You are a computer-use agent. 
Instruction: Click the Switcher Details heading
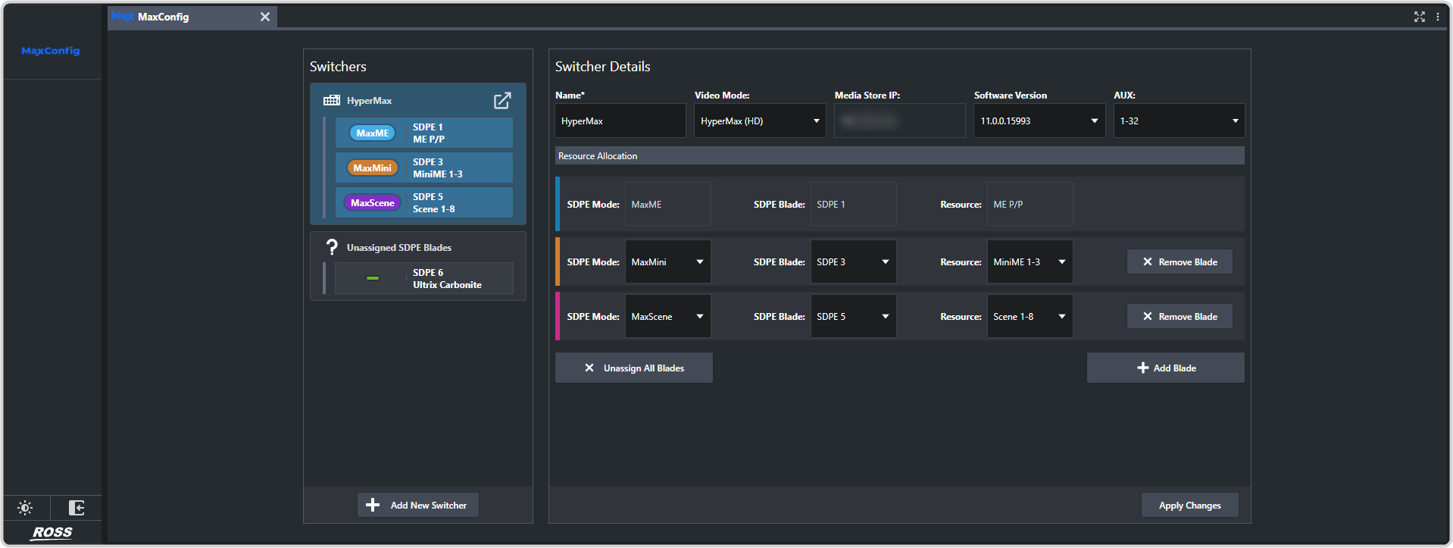602,67
